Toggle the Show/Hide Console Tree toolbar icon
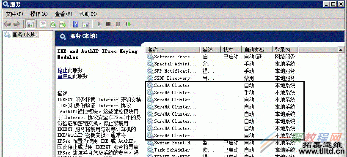347x157 pixels. pos(30,24)
